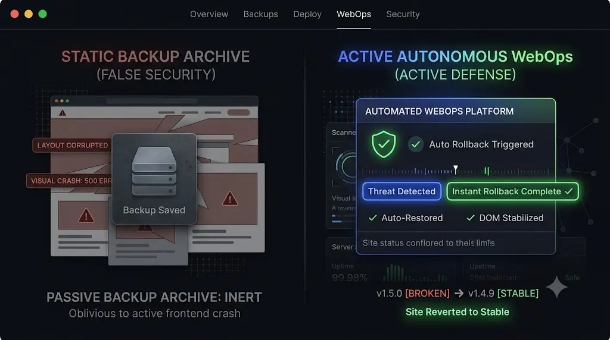This screenshot has width=610, height=340.
Task: Click the VISUAL CRASH: 500 ERR label
Action: 69,181
